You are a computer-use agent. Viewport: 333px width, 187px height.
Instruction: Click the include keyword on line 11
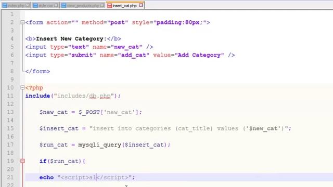pyautogui.click(x=37, y=96)
